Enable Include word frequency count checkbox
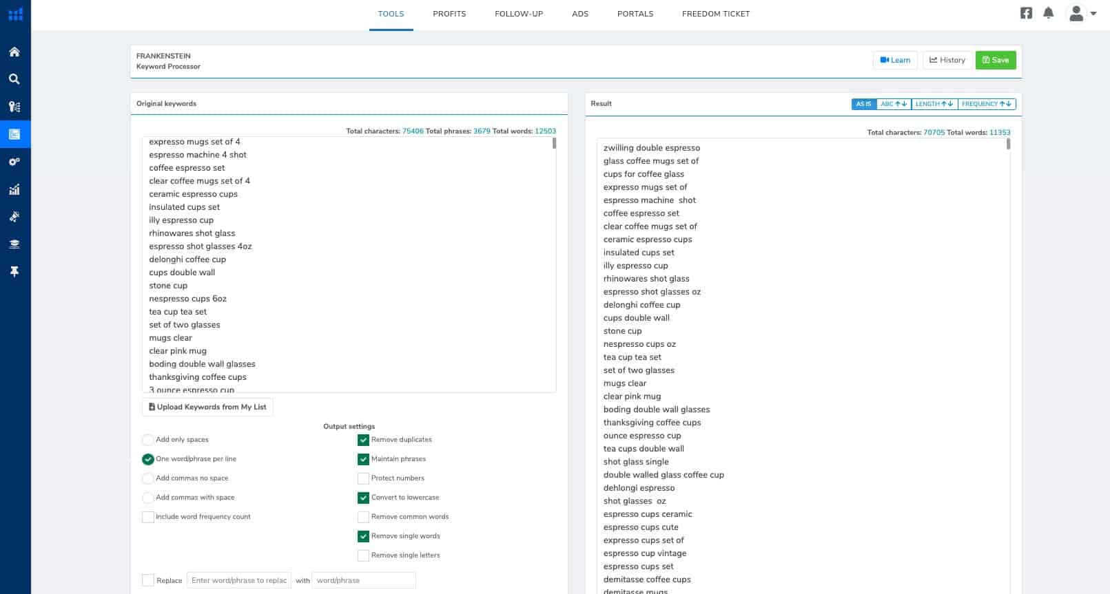The width and height of the screenshot is (1110, 594). click(148, 517)
